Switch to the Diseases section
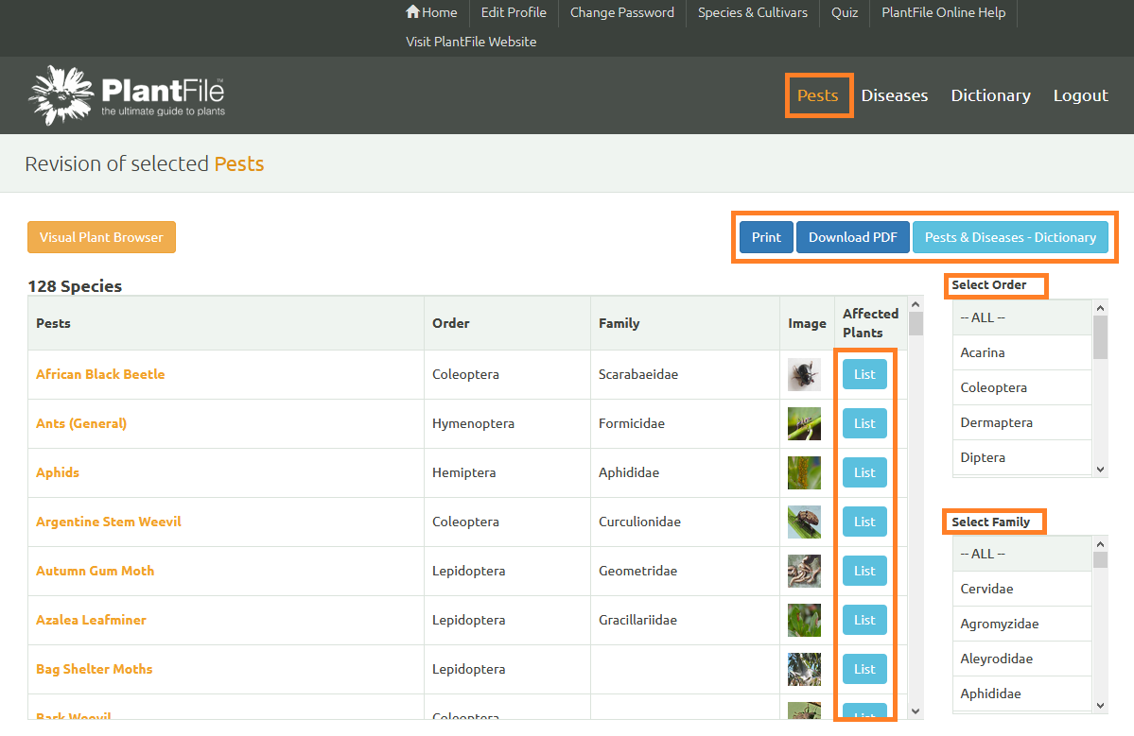This screenshot has height=736, width=1134. 894,95
